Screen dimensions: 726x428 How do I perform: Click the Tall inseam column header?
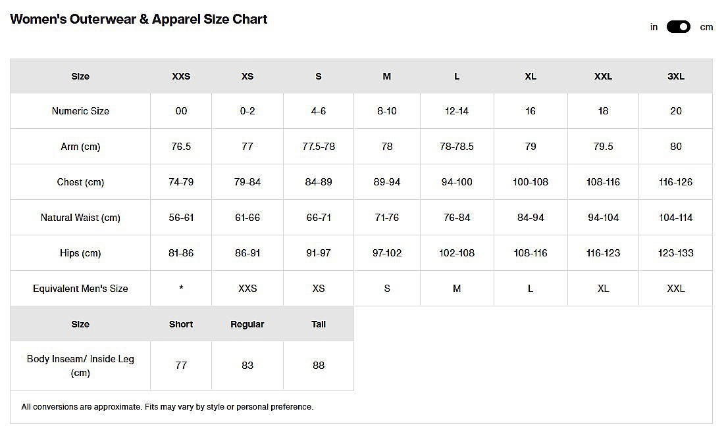[x=319, y=324]
